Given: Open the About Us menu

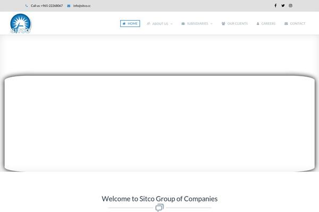Looking at the screenshot, I should point(159,24).
